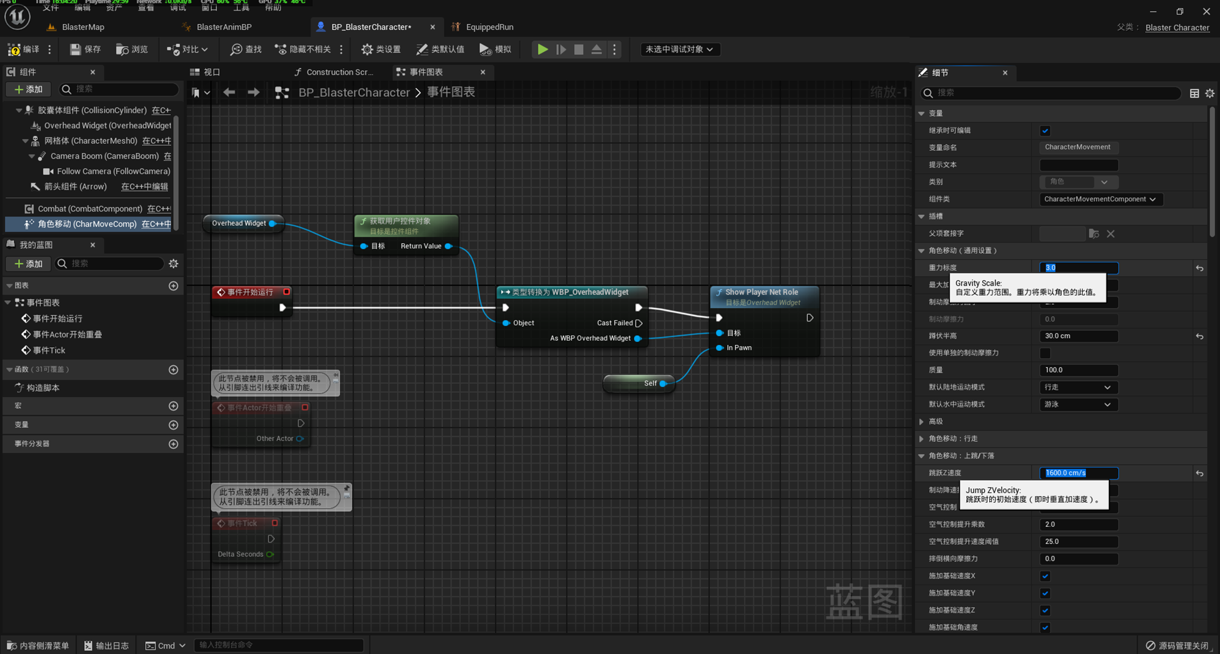Reset 重力标度 to default arrow
Image resolution: width=1220 pixels, height=654 pixels.
1200,268
